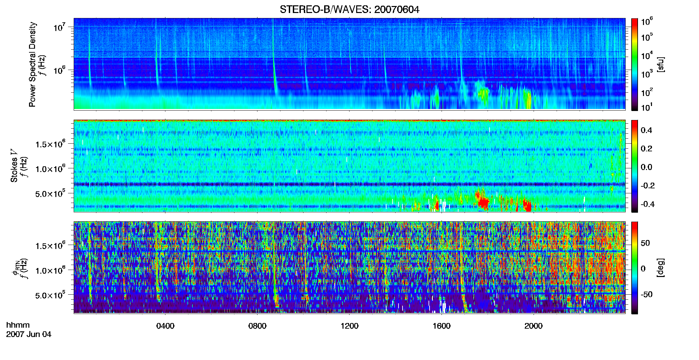Click the 10^1 tick on the sfu colorbar

[x=647, y=107]
